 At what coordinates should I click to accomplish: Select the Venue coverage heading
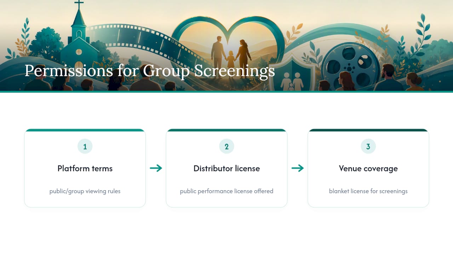click(368, 169)
